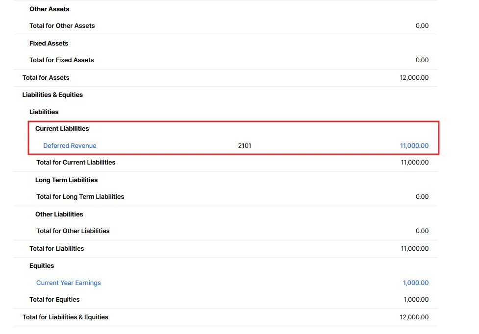The height and width of the screenshot is (334, 479).
Task: Select the Equities section heading
Action: 42,265
